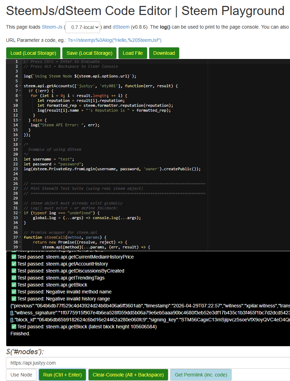
Task: Click the getAccountHistory check mark icon
Action: click(x=14, y=264)
